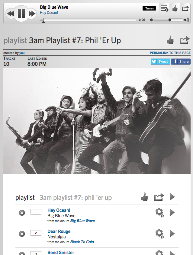The width and height of the screenshot is (193, 255).
Task: Share playlist using header share arrow
Action: [185, 40]
